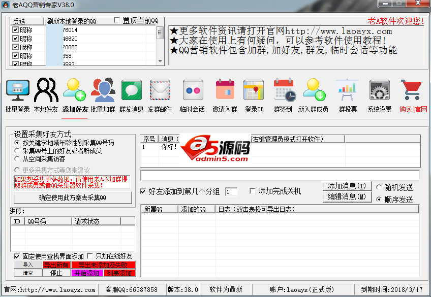Screen dimensions: 431x297
Task: Check the 只加在线好友 option
Action: coord(91,256)
